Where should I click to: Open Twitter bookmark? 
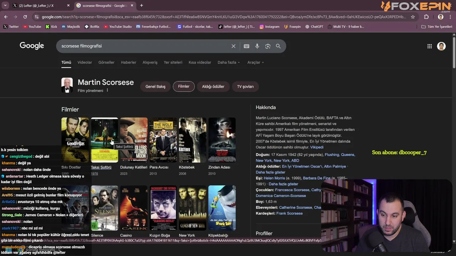tap(11, 27)
